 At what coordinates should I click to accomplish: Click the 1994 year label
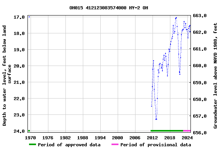[100, 138]
